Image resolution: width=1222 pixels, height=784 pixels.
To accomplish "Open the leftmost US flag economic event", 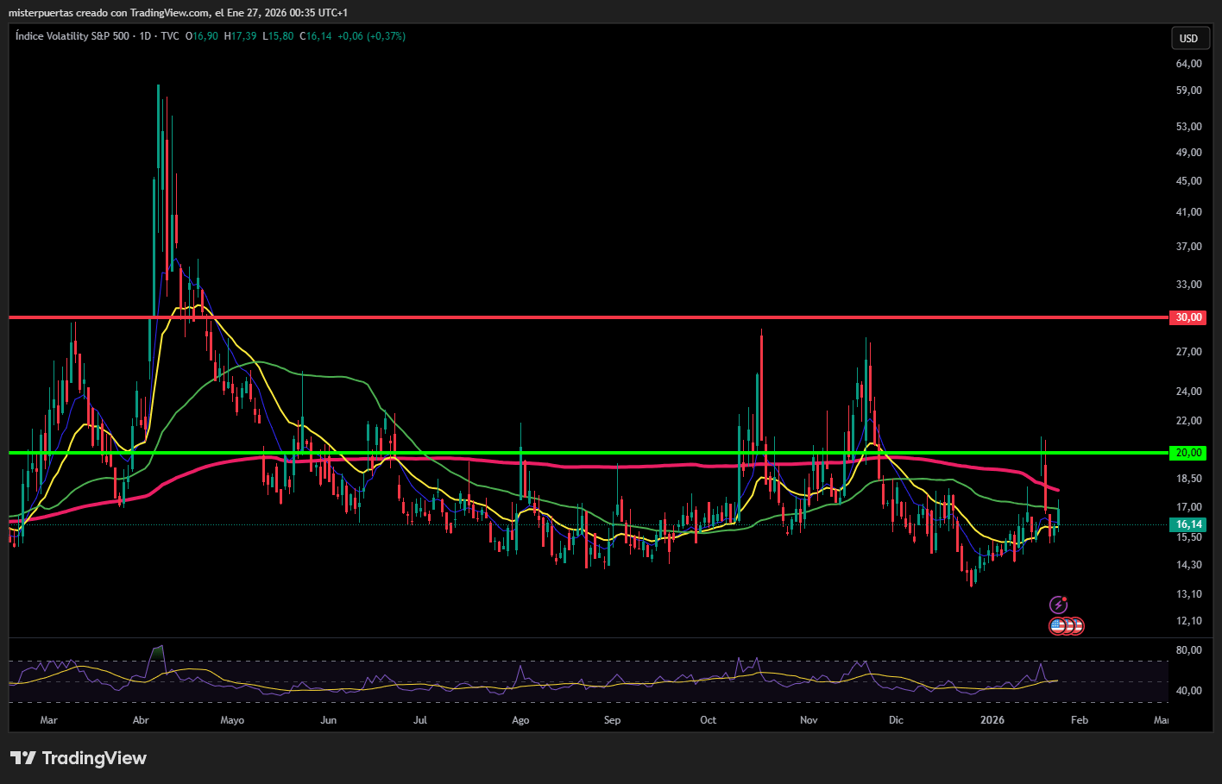I will click(x=1057, y=626).
